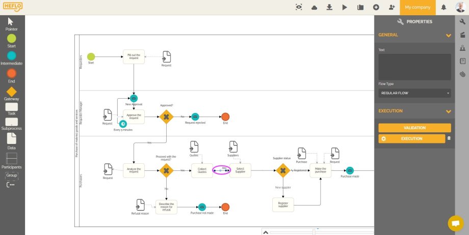Choose the Intermediate event tool
This screenshot has height=235, width=469.
pyautogui.click(x=11, y=56)
